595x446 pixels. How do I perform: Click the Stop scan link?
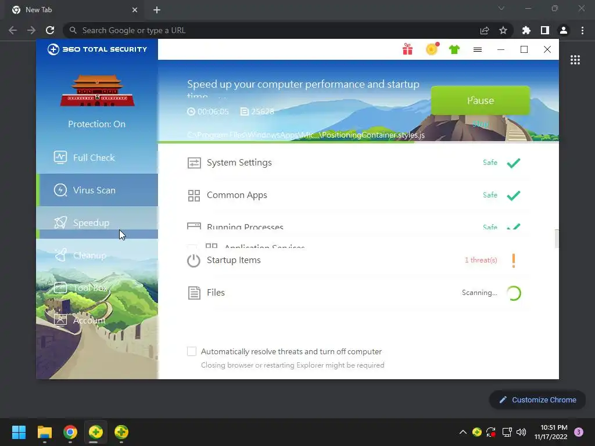(481, 124)
